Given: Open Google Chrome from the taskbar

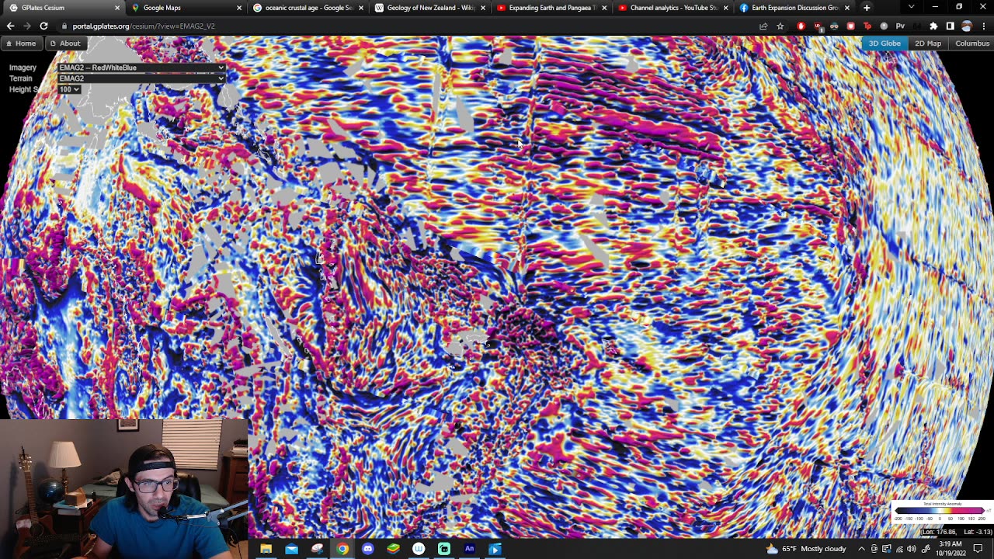Looking at the screenshot, I should [342, 549].
